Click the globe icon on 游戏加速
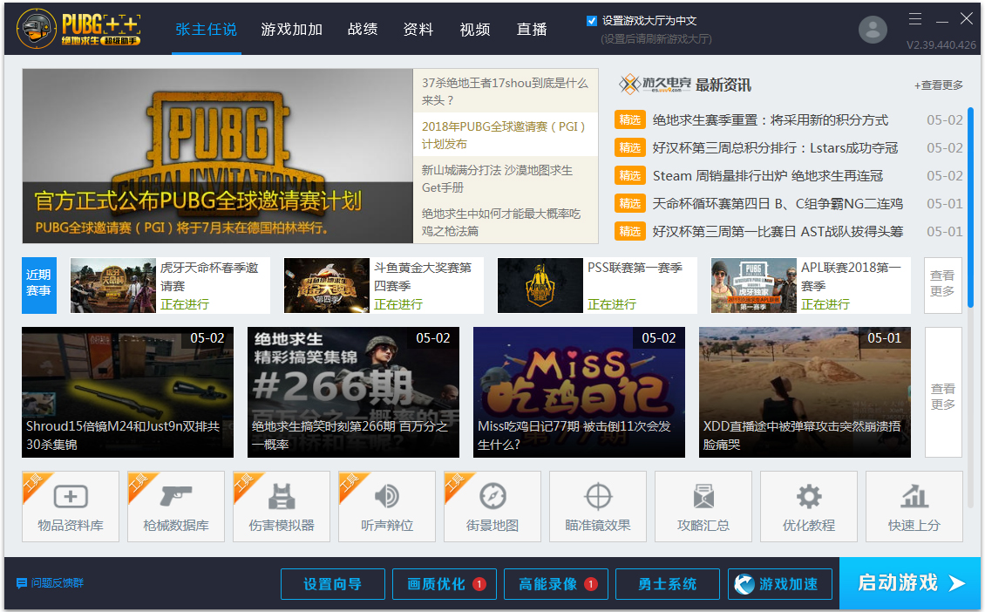This screenshot has width=985, height=612. (x=744, y=584)
